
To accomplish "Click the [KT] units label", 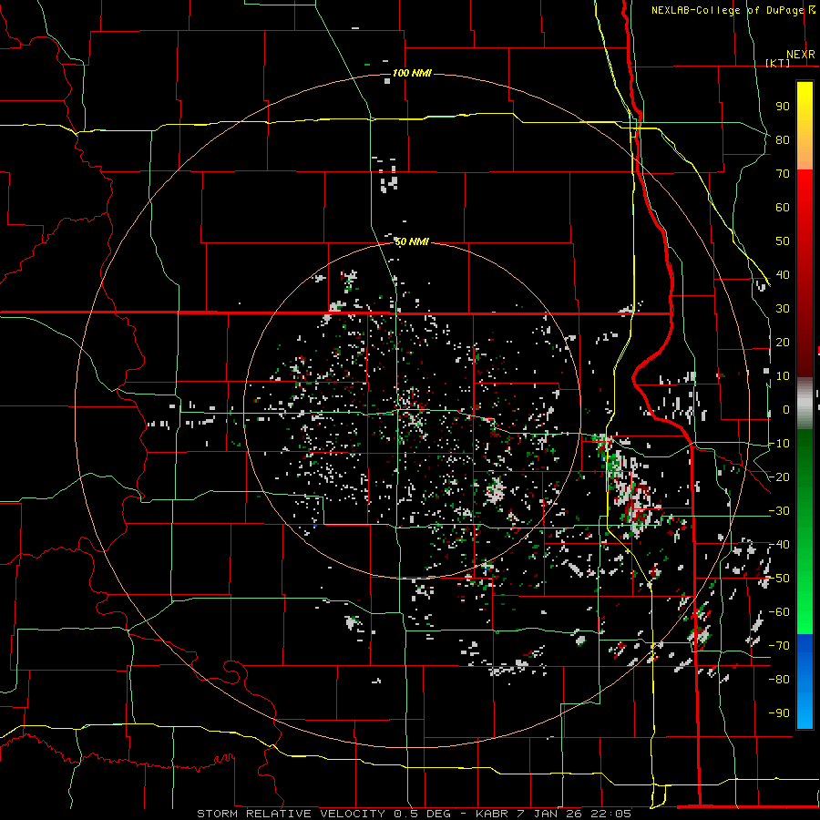I will coord(778,63).
